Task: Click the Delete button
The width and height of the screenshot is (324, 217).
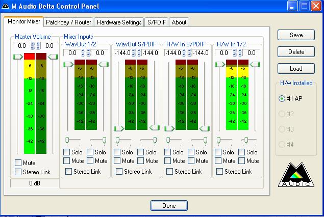Action: point(296,52)
